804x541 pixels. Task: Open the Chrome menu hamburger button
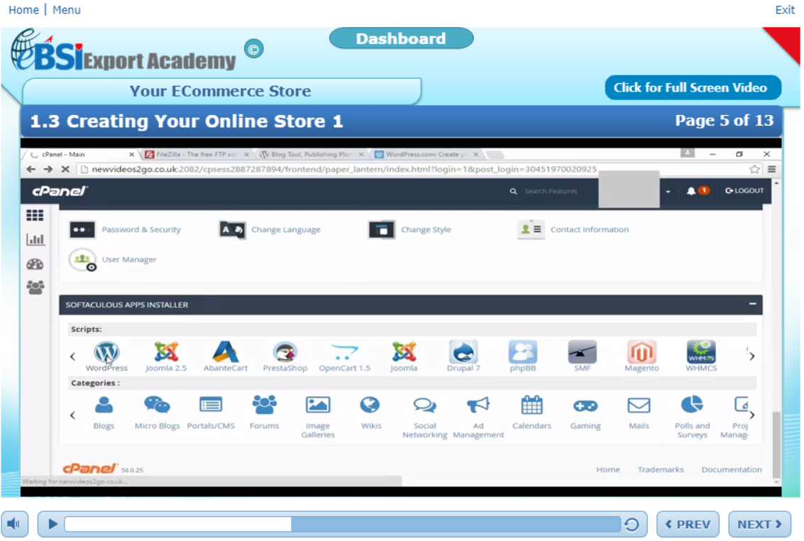click(771, 169)
